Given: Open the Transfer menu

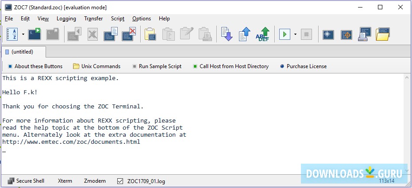Looking at the screenshot, I should [93, 19].
